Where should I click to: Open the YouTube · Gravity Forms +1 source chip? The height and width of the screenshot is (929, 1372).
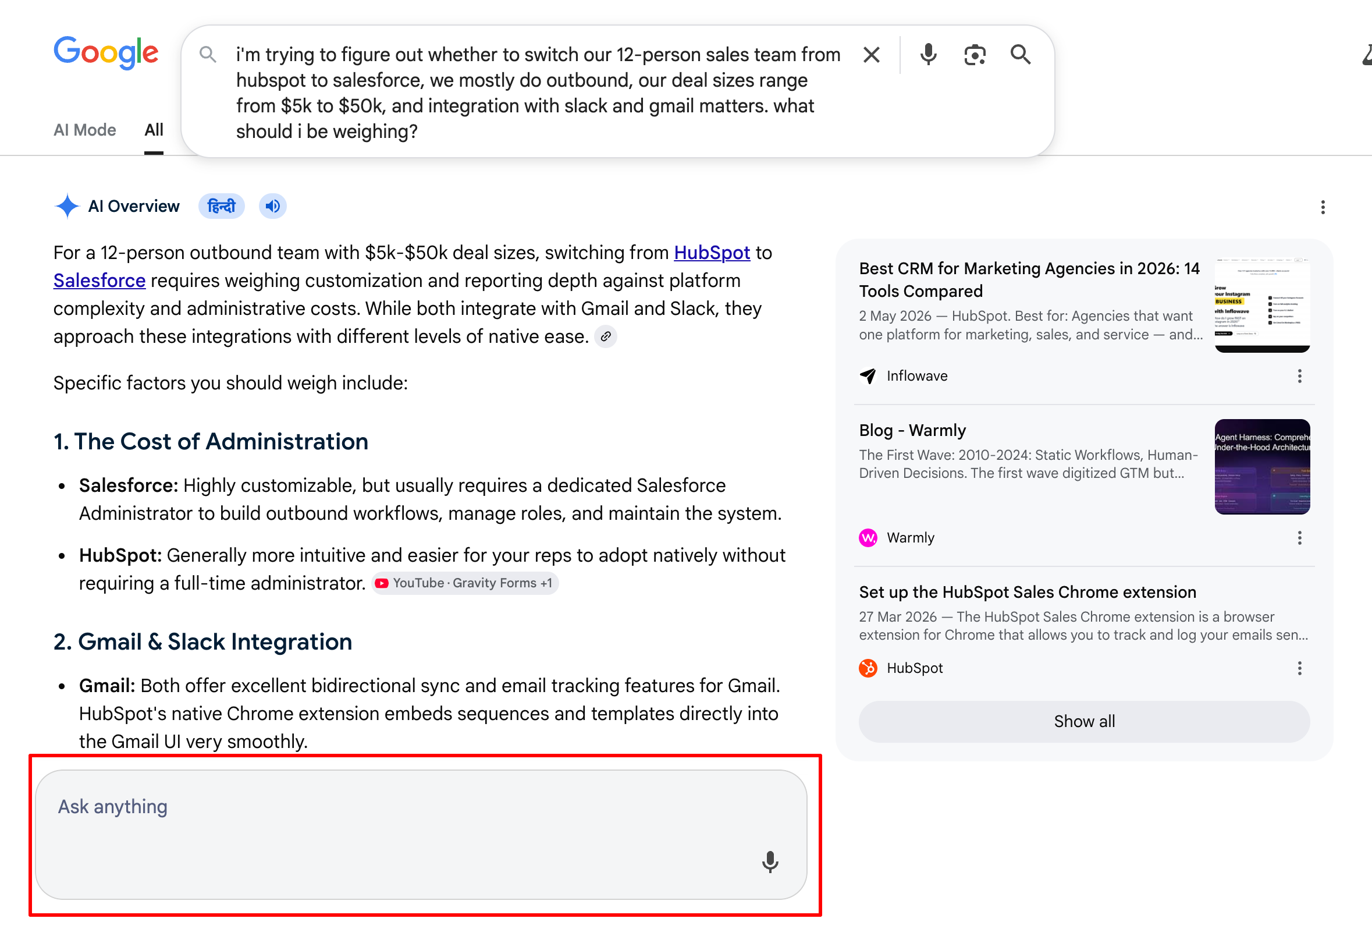point(465,583)
